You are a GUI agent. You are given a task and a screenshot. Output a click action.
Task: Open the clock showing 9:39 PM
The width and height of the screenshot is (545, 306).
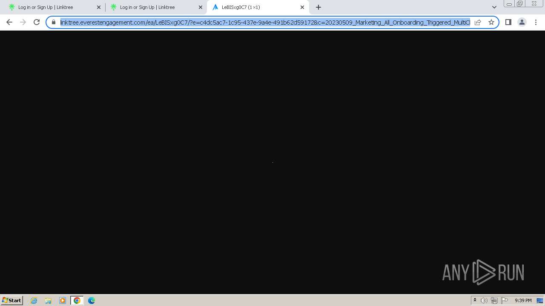(523, 300)
